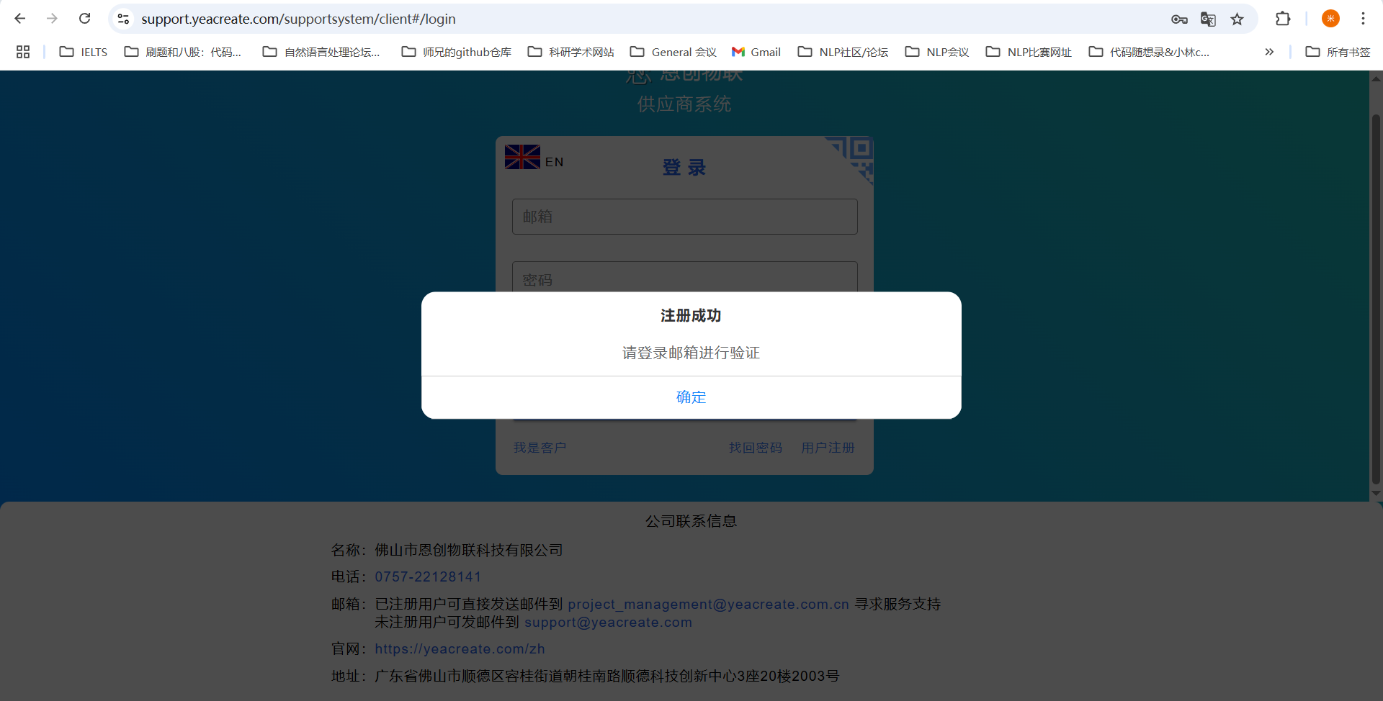Screen dimensions: 1383x701
Task: Open the 所有书签 folder
Action: 1338,52
